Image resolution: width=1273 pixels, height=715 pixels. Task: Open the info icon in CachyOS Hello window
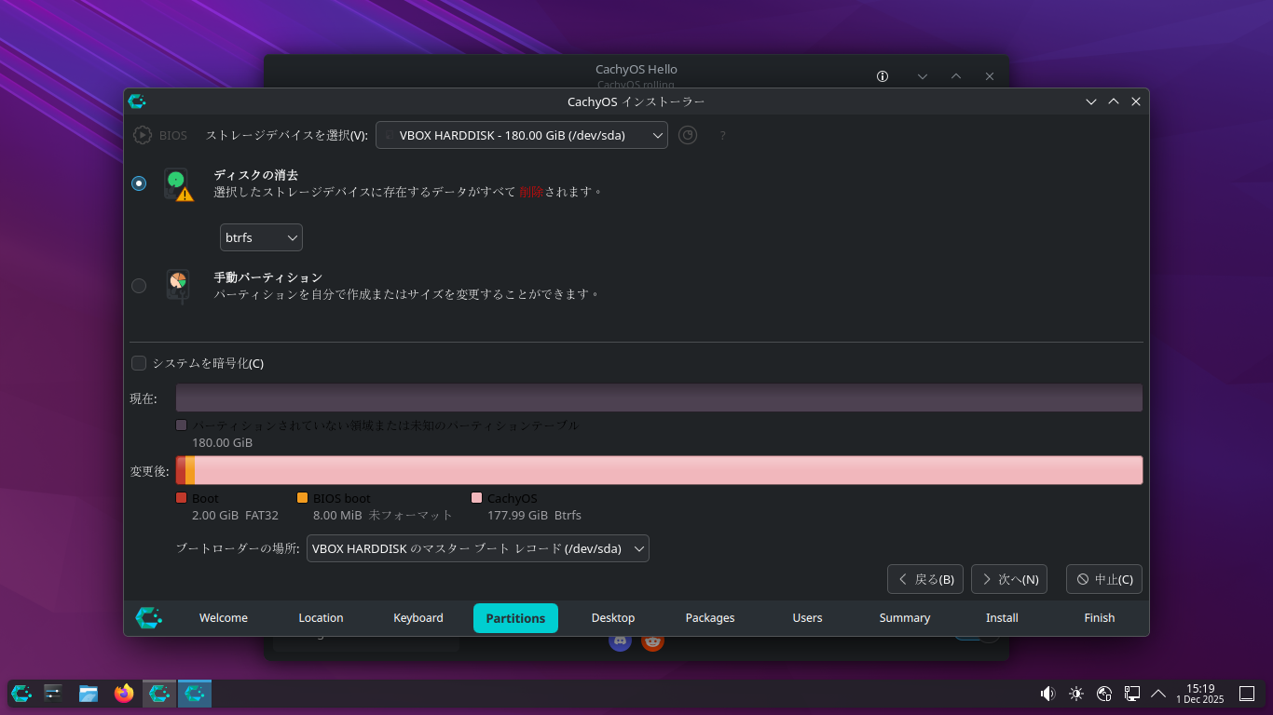883,76
